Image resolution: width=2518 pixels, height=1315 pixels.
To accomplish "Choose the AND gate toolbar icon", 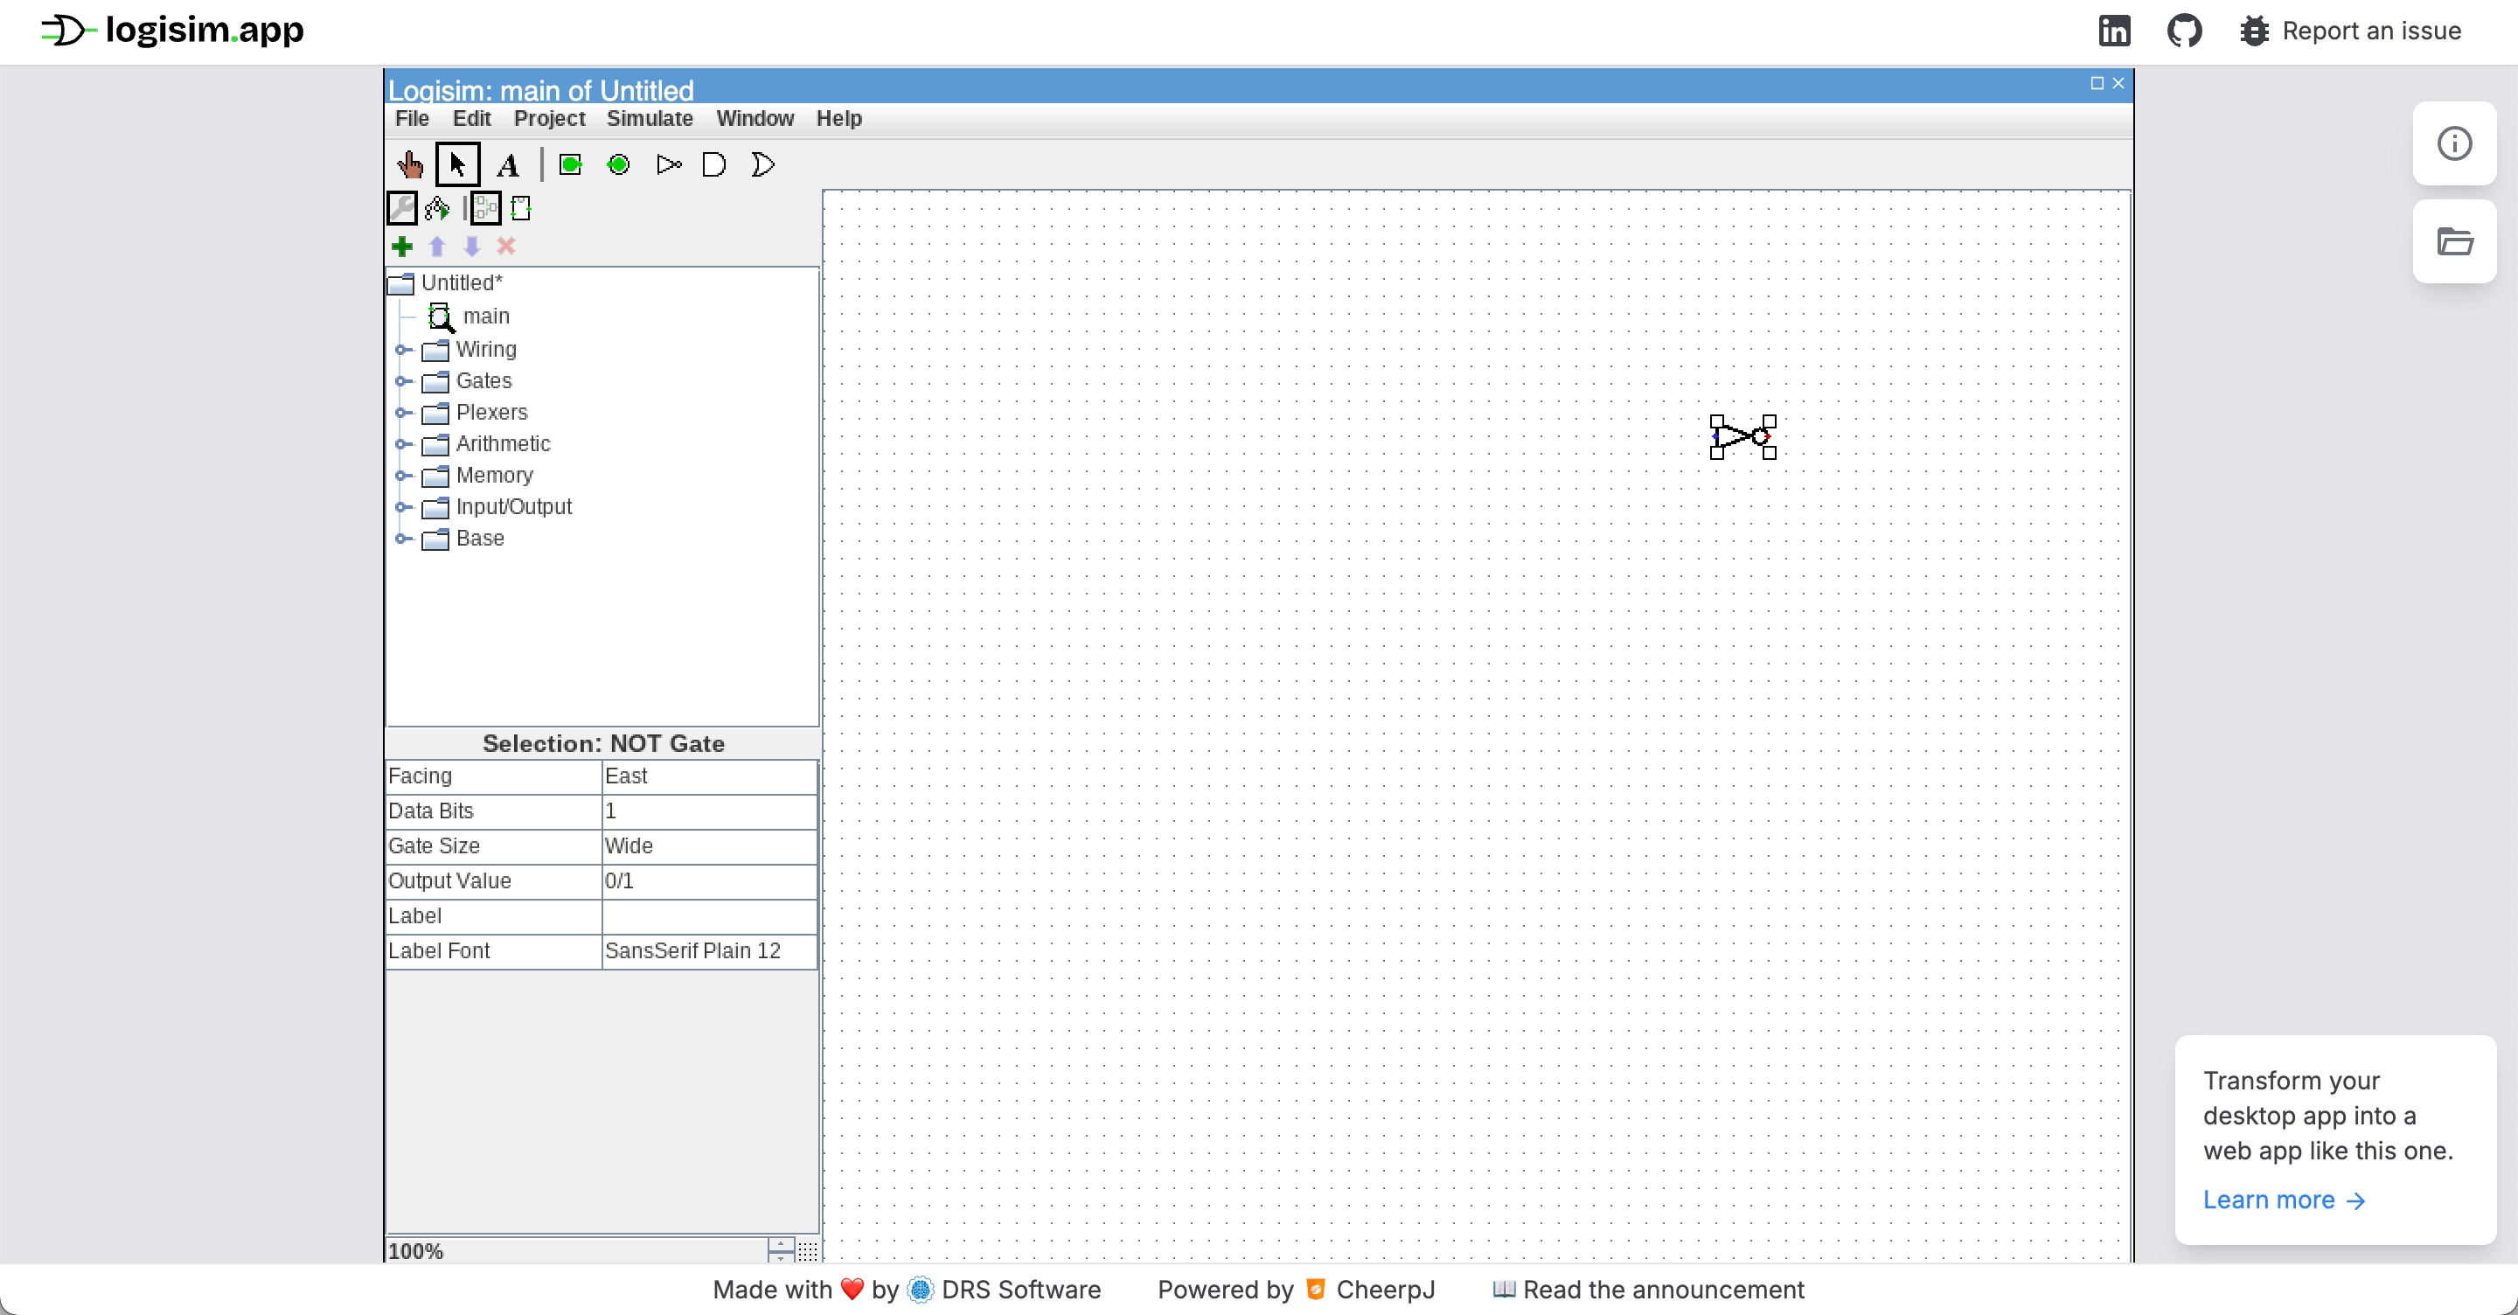I will (x=714, y=164).
